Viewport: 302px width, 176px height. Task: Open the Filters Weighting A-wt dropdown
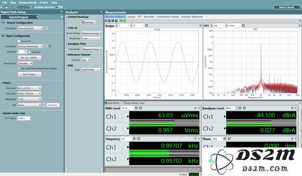(x=29, y=99)
